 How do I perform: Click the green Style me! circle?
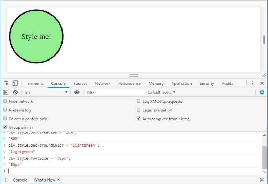[x=36, y=37]
